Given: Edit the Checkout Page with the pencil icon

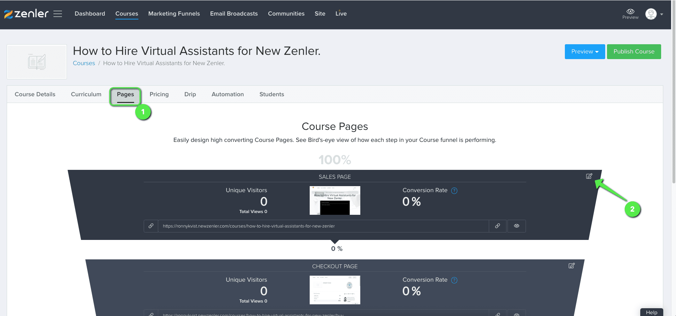Looking at the screenshot, I should (x=572, y=266).
